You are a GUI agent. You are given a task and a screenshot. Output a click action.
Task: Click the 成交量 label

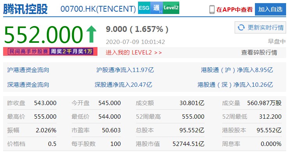[231, 103]
